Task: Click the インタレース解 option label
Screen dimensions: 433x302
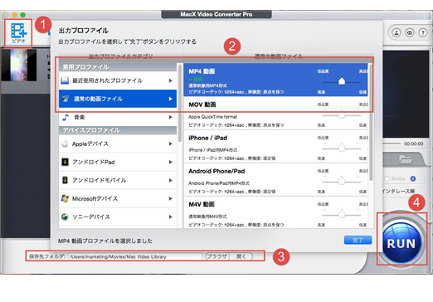Action: click(x=399, y=191)
